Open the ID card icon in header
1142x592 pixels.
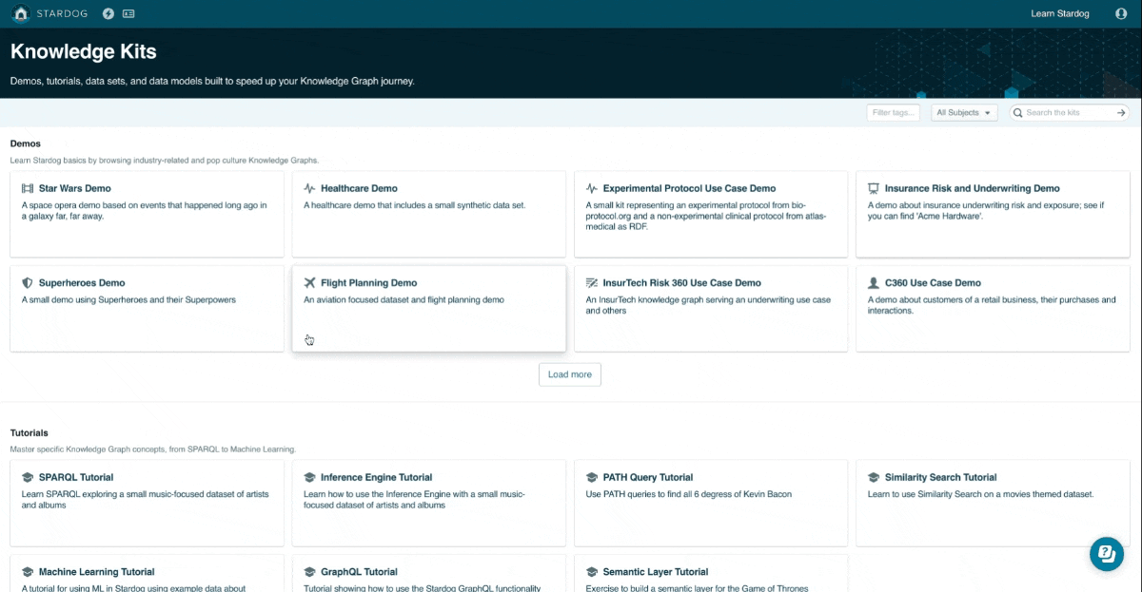(x=128, y=14)
